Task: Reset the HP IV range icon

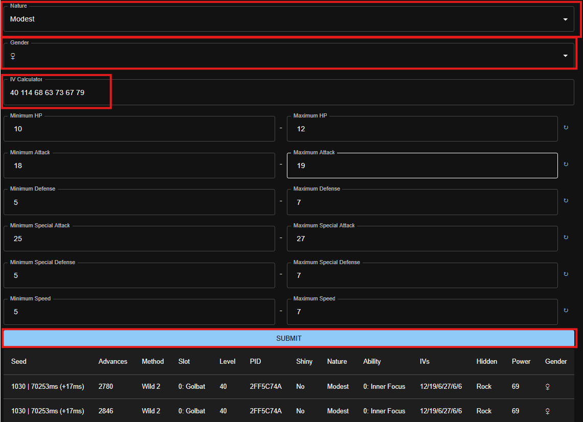Action: coord(566,128)
